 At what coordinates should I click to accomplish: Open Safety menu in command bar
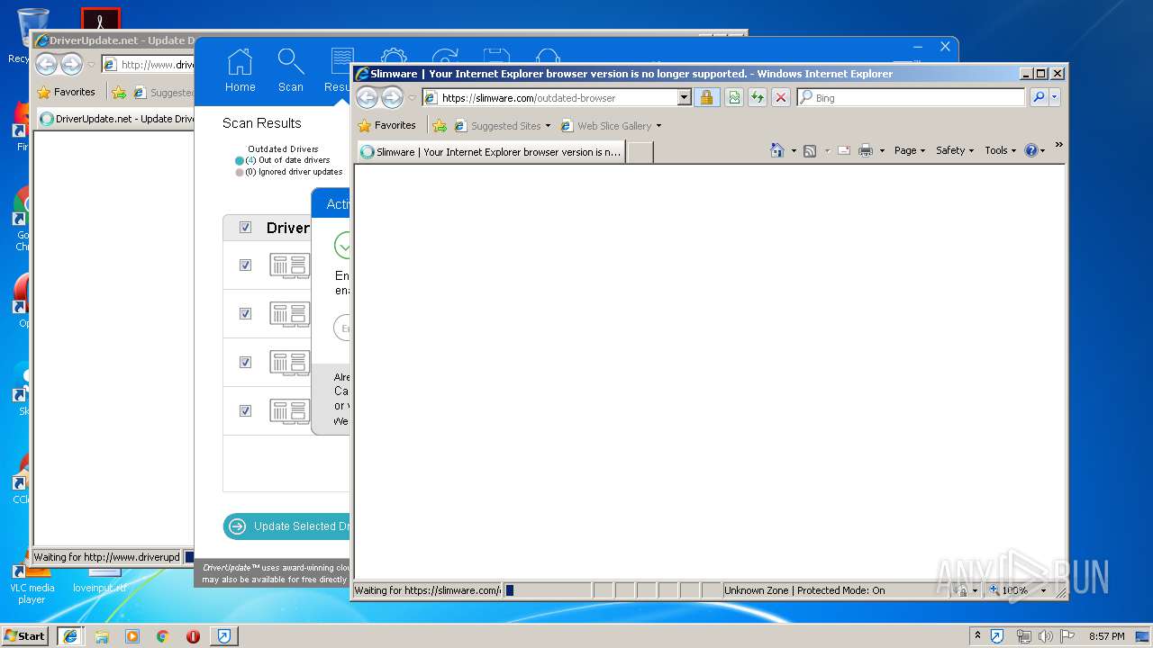point(955,150)
